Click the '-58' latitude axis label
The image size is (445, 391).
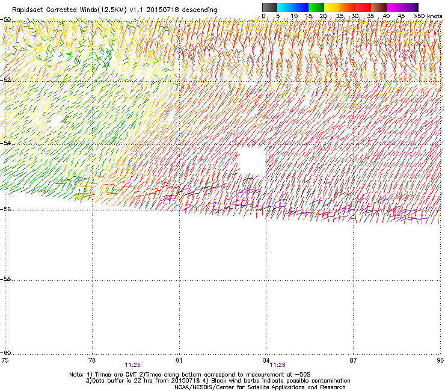coord(5,279)
